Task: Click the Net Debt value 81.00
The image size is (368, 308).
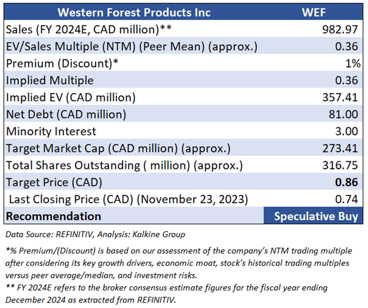Action: click(x=343, y=114)
